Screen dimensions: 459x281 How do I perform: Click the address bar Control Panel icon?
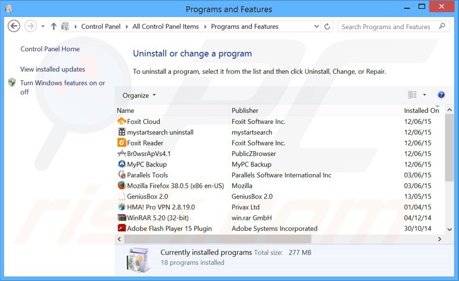tap(65, 26)
